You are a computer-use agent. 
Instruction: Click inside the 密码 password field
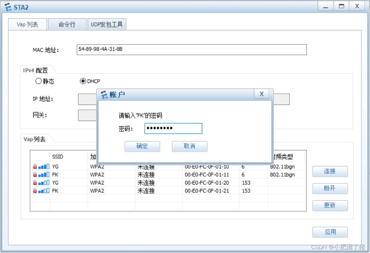click(x=173, y=128)
